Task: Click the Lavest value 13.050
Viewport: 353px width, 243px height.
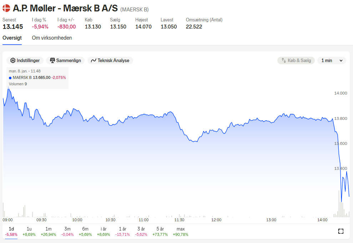Action: (168, 27)
